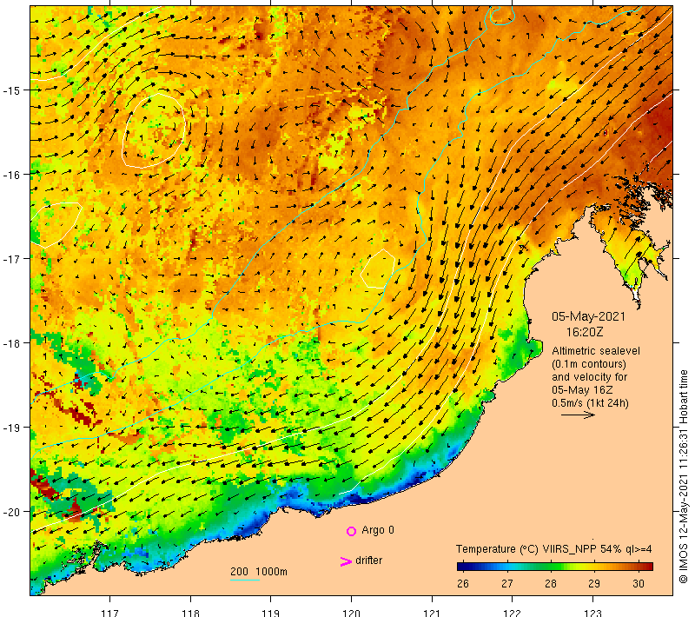Screen dimensions: 695x617
Task: Click the 120 longitude axis label
Action: point(352,613)
